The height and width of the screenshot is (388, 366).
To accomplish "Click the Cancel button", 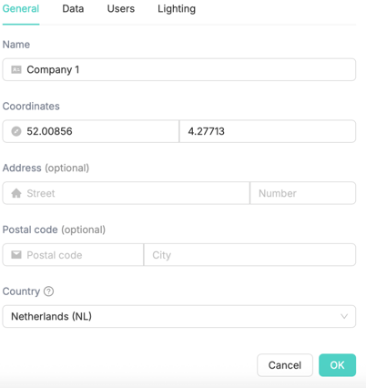I will pyautogui.click(x=285, y=365).
